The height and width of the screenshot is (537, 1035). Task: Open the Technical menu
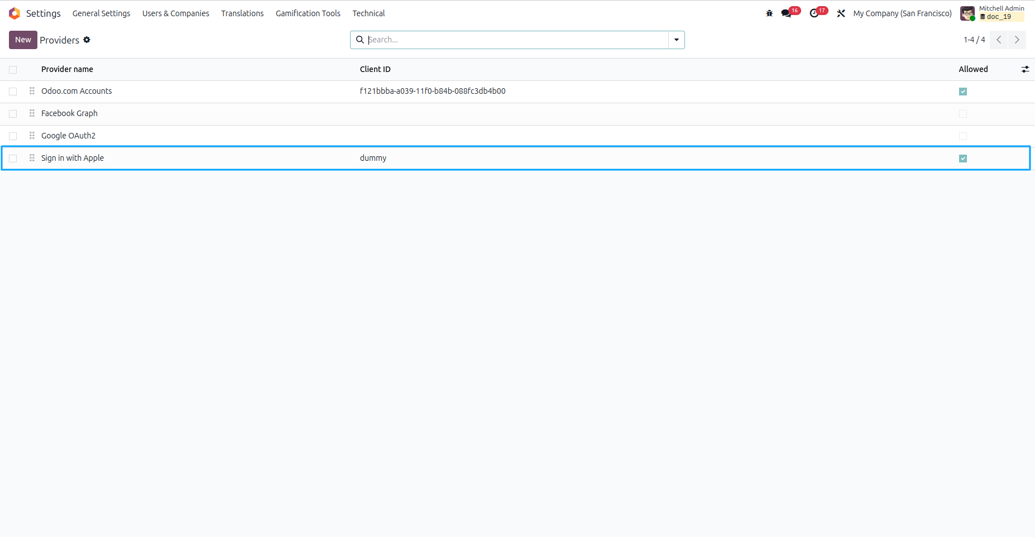368,13
